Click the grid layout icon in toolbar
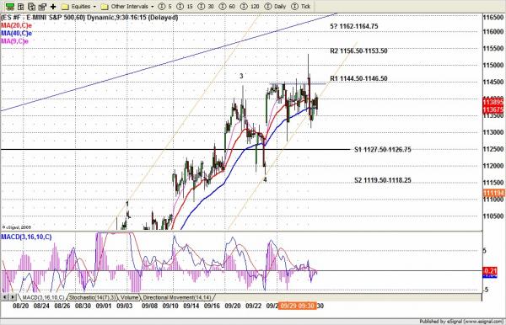This screenshot has height=325, width=506. coord(20,6)
